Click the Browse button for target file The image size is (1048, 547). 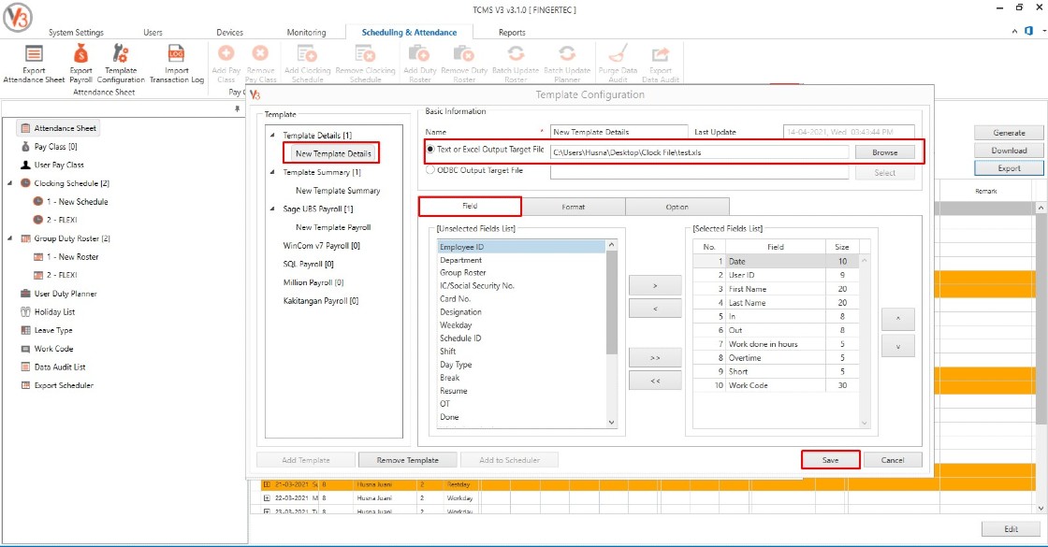coord(885,153)
